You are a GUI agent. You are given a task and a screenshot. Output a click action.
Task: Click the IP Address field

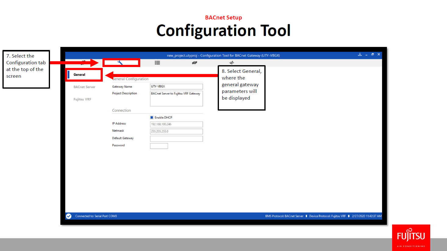[177, 124]
